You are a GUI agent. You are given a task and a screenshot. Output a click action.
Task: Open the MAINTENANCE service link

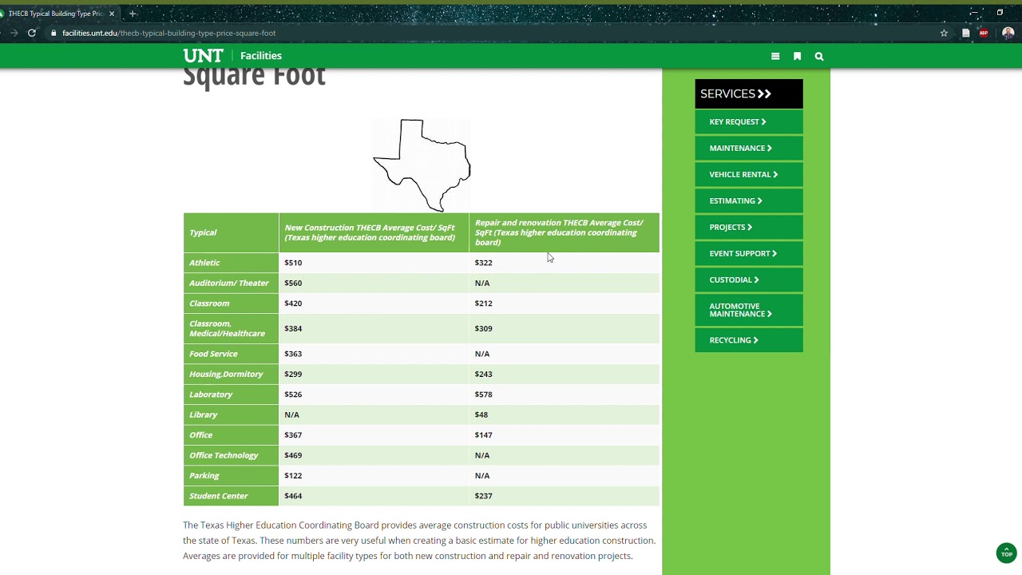tap(749, 148)
